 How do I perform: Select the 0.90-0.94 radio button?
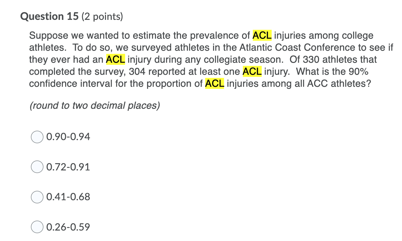(x=37, y=137)
